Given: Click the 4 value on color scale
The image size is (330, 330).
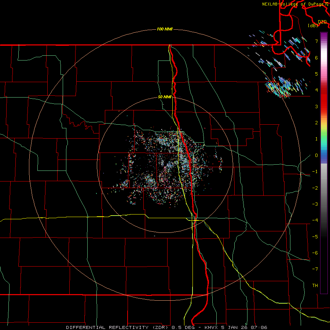Looking at the screenshot, I should [x=316, y=90].
